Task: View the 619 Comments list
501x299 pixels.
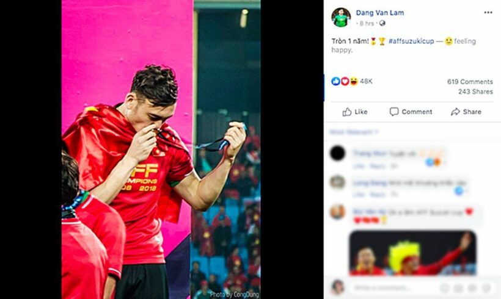Action: coord(470,82)
